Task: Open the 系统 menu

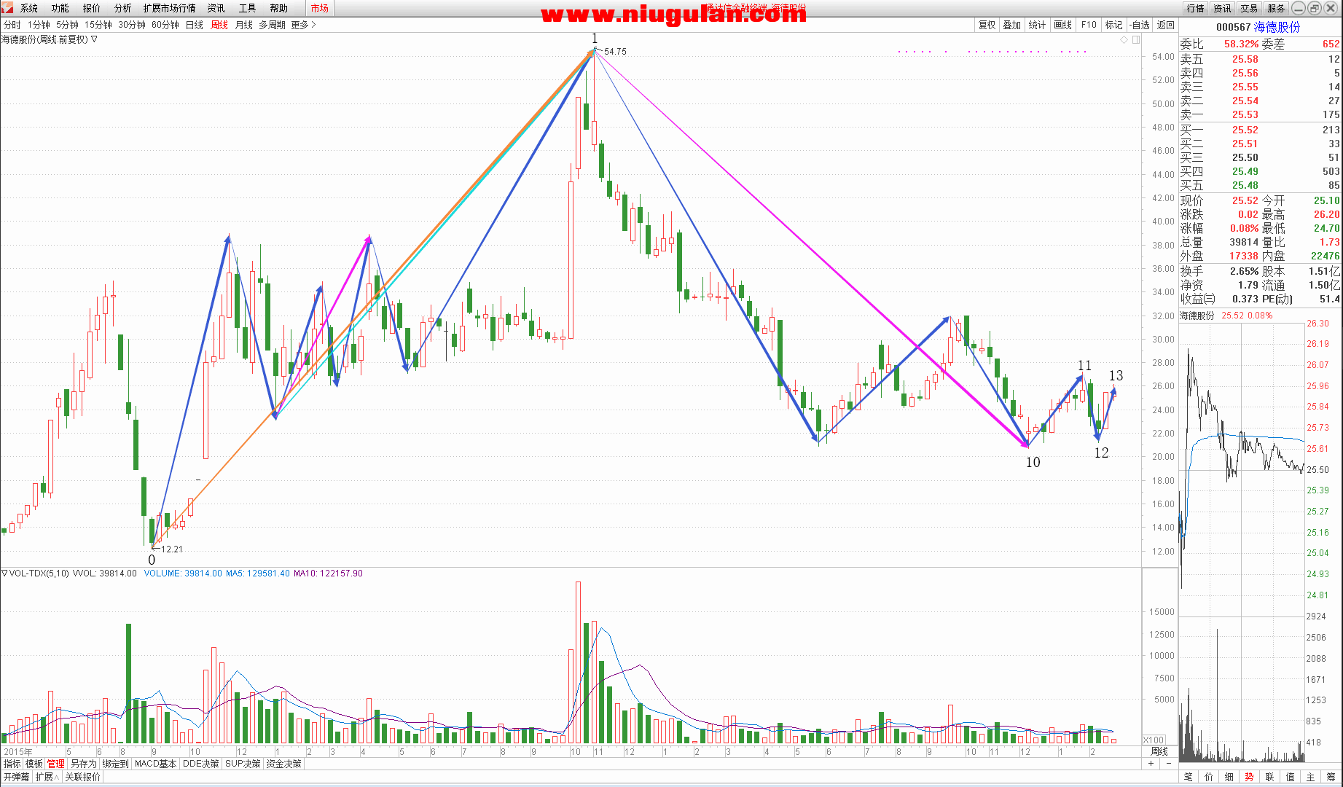Action: click(29, 8)
